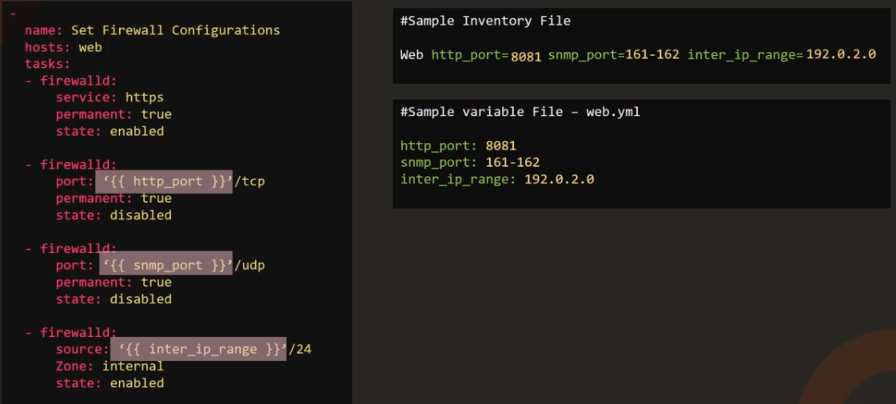Image resolution: width=896 pixels, height=404 pixels.
Task: Click the "#Sample Inventory File" heading
Action: (x=485, y=21)
